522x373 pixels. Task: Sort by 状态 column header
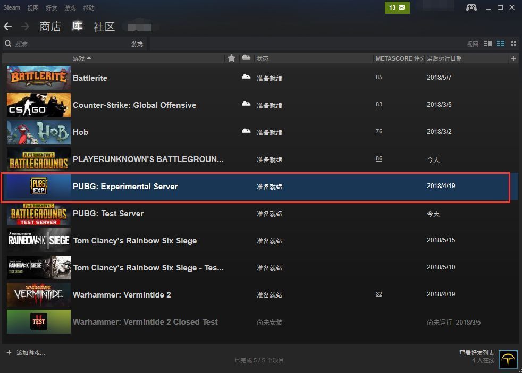click(x=263, y=58)
